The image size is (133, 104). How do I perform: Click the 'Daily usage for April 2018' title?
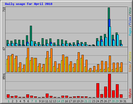29,4
